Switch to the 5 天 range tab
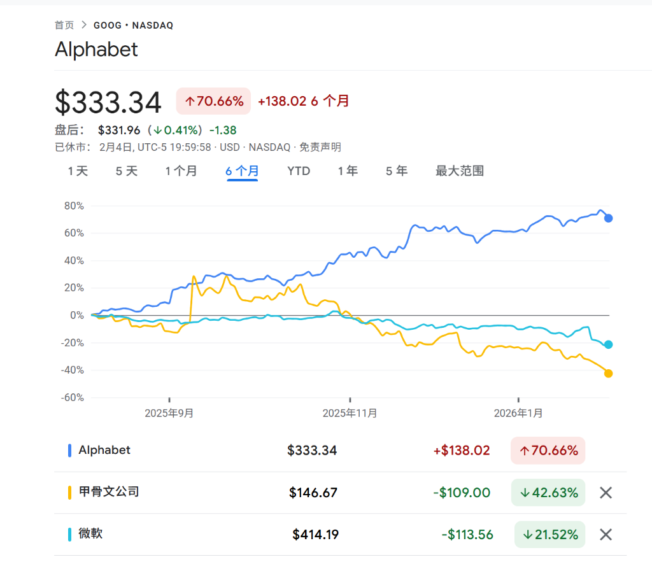This screenshot has height=564, width=652. 126,171
